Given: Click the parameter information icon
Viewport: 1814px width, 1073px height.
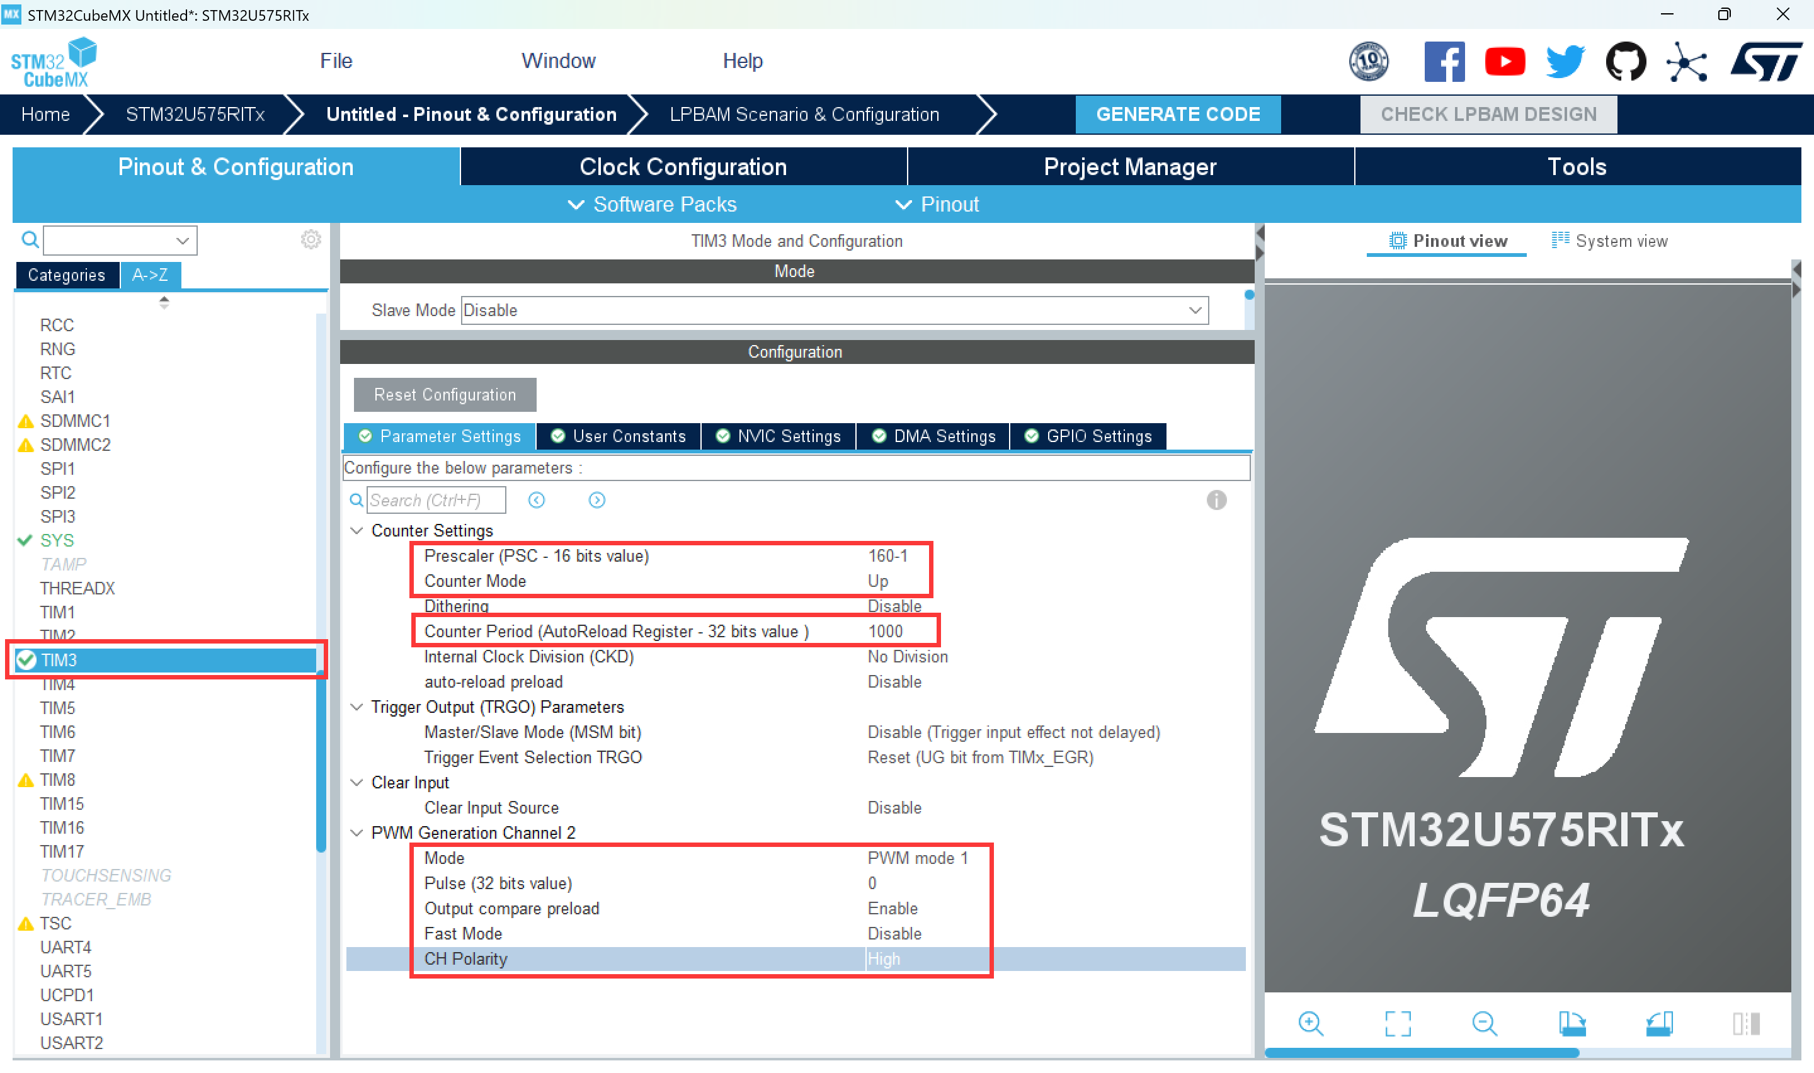Looking at the screenshot, I should pyautogui.click(x=1216, y=499).
